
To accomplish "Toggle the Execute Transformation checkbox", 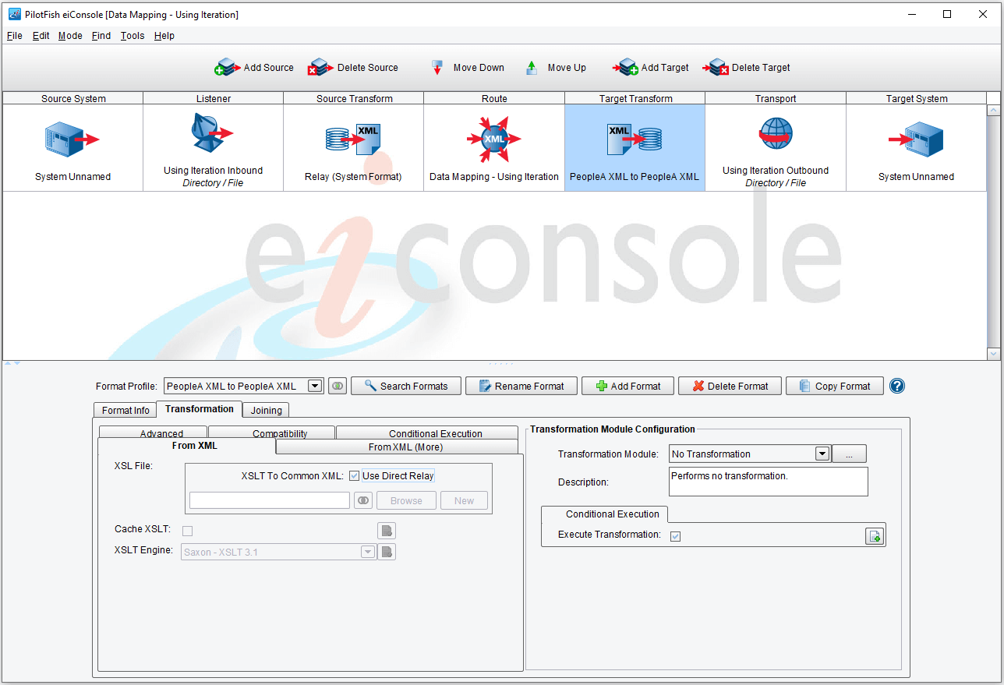I will [x=675, y=536].
